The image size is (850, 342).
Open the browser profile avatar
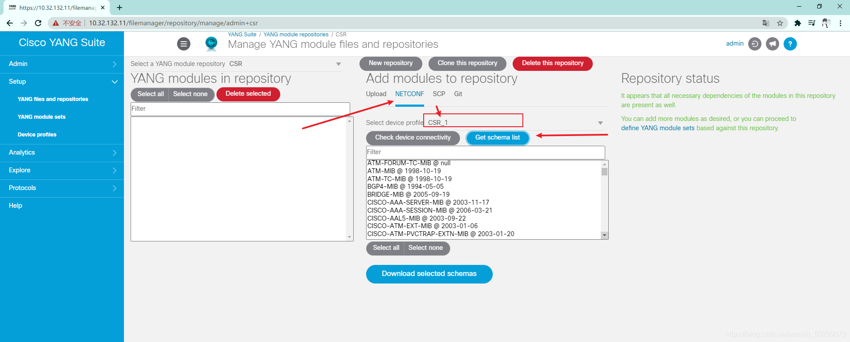(x=826, y=23)
